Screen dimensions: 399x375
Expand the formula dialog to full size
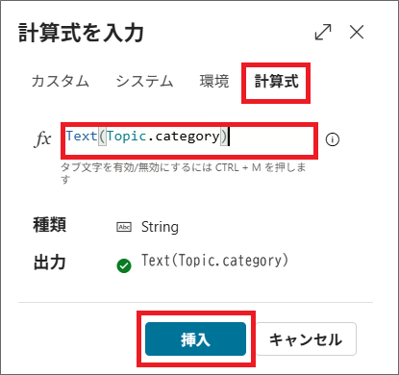tap(323, 32)
